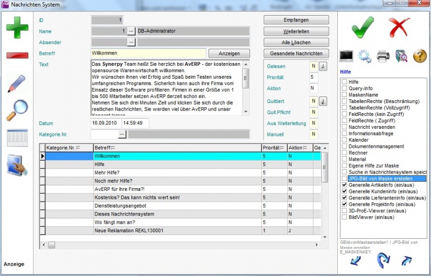Sort by the Betreff column header

tap(177, 147)
